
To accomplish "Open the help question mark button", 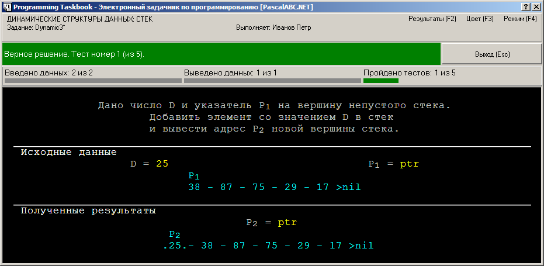I will tap(526, 7).
